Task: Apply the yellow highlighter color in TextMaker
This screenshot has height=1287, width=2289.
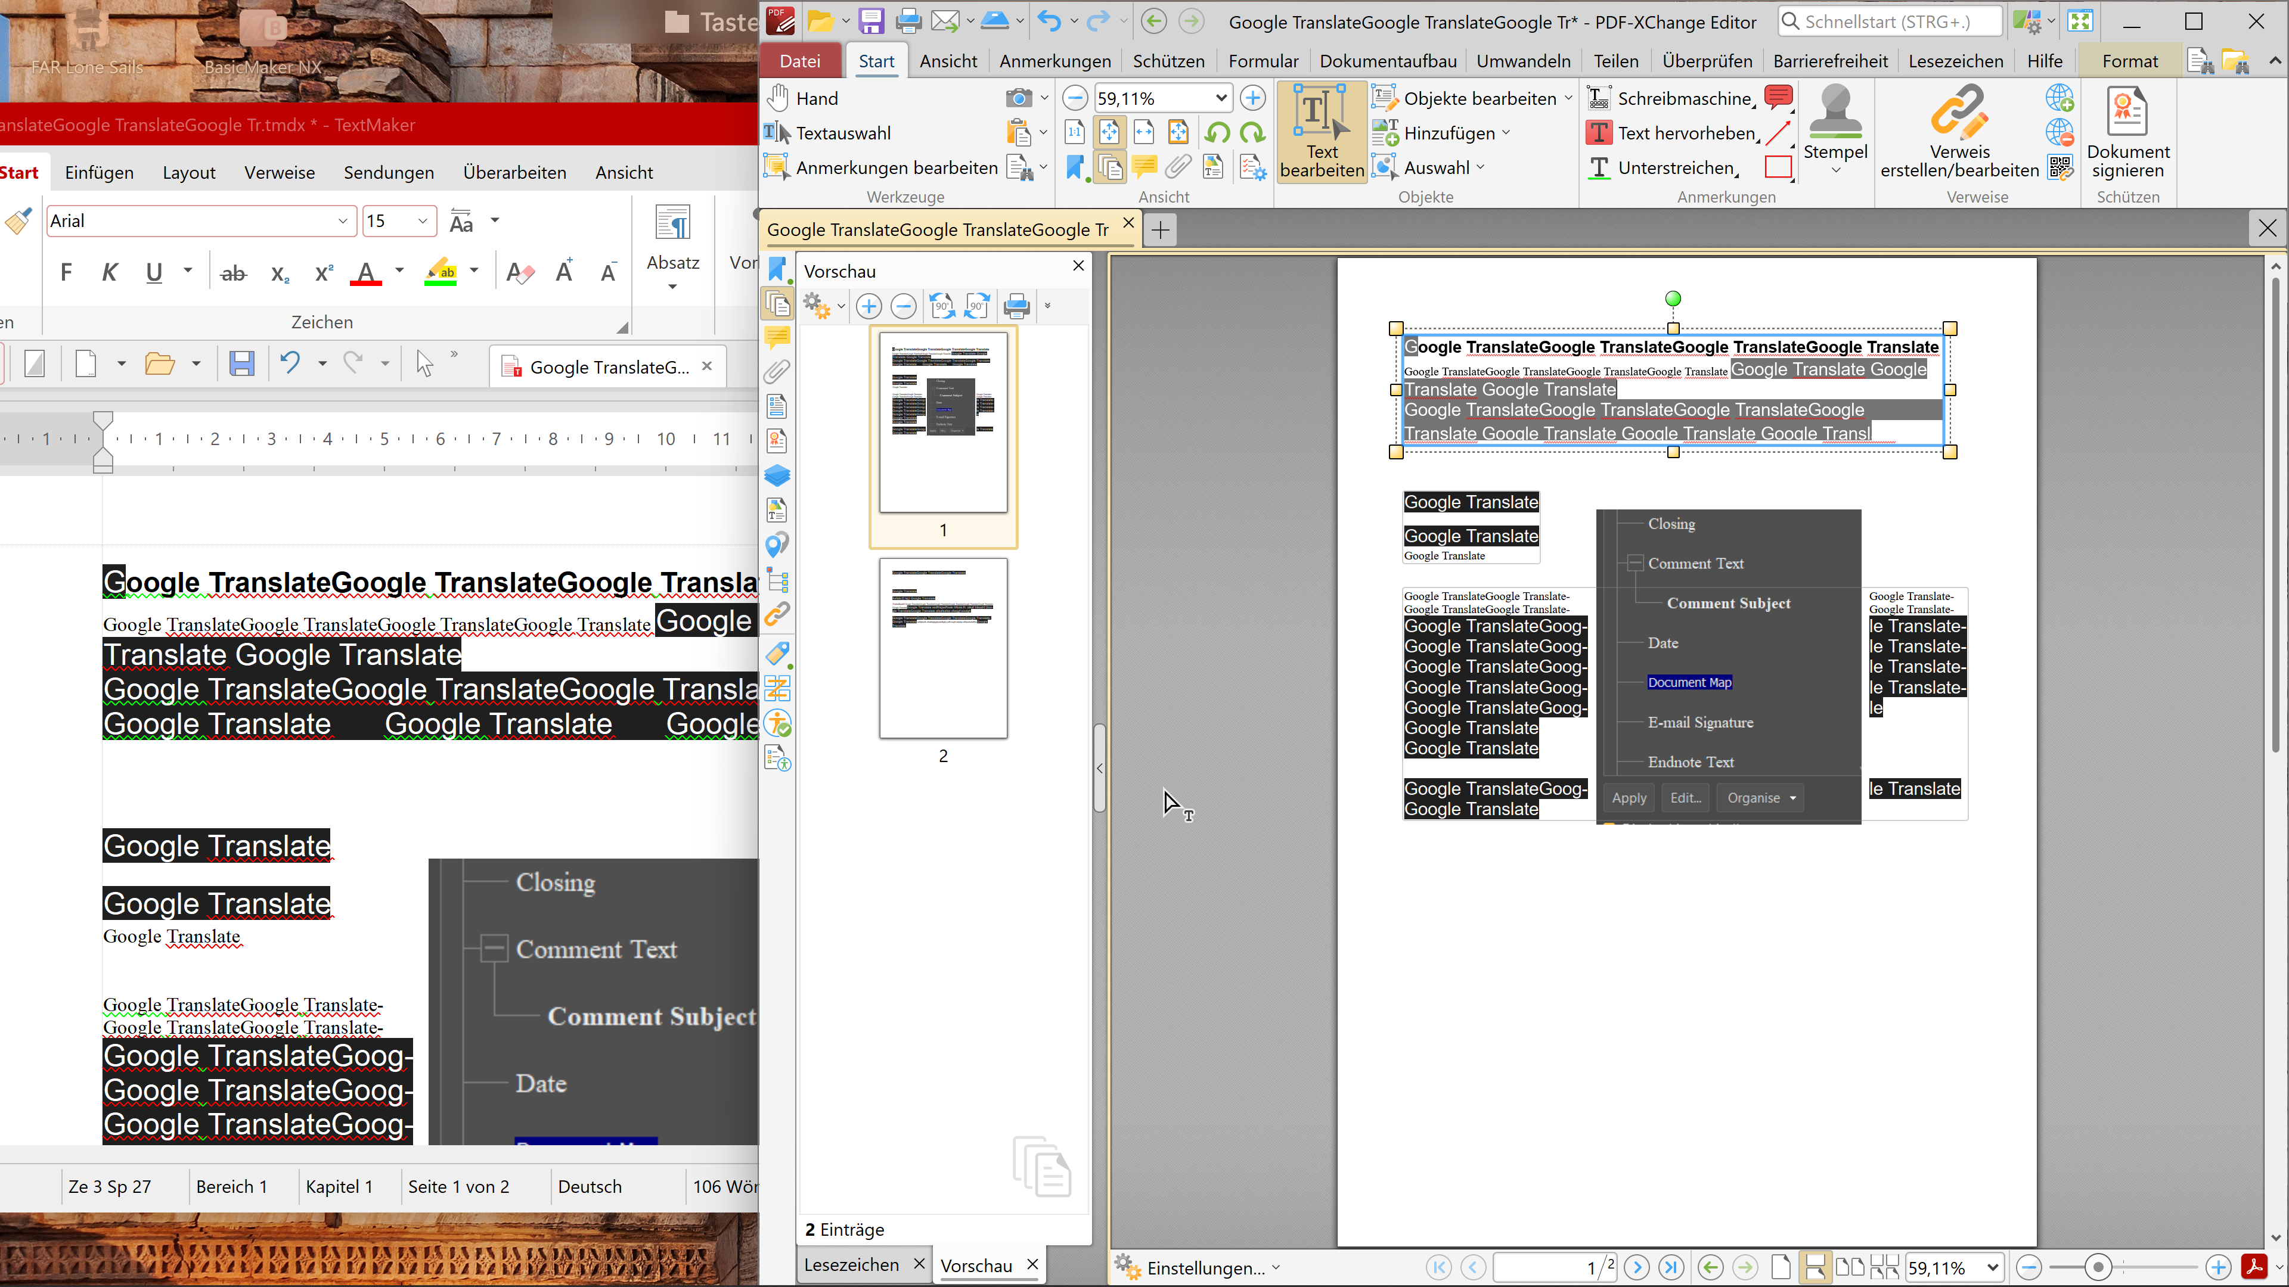Action: pyautogui.click(x=441, y=273)
